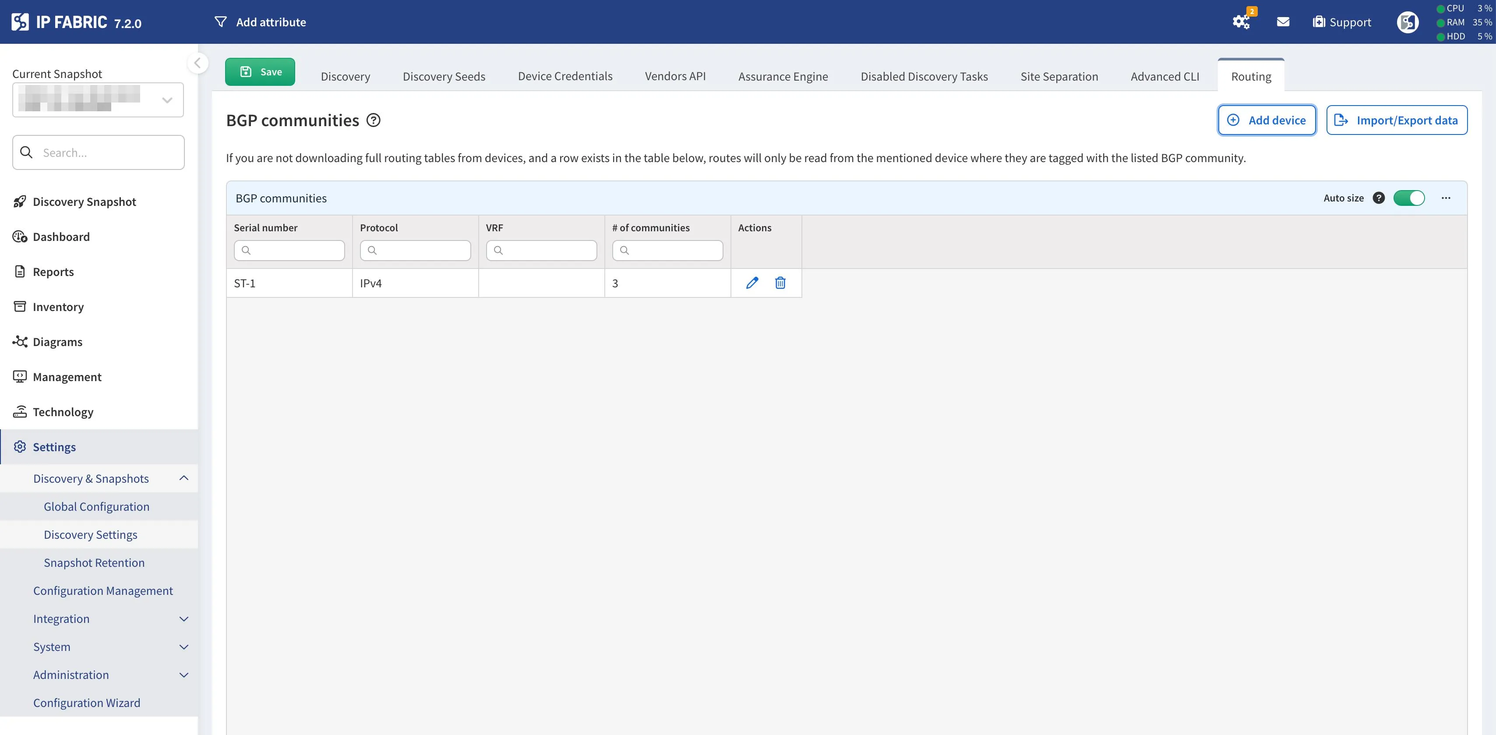1496x735 pixels.
Task: Click the Add device button
Action: click(1267, 120)
